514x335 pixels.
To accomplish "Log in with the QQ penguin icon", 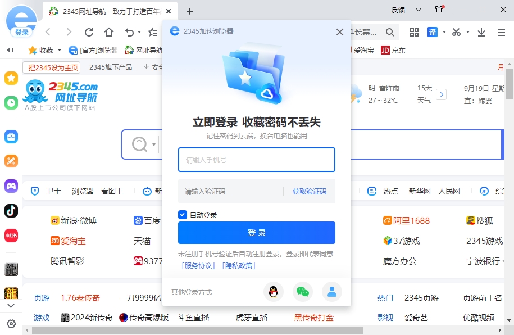I will pyautogui.click(x=273, y=292).
